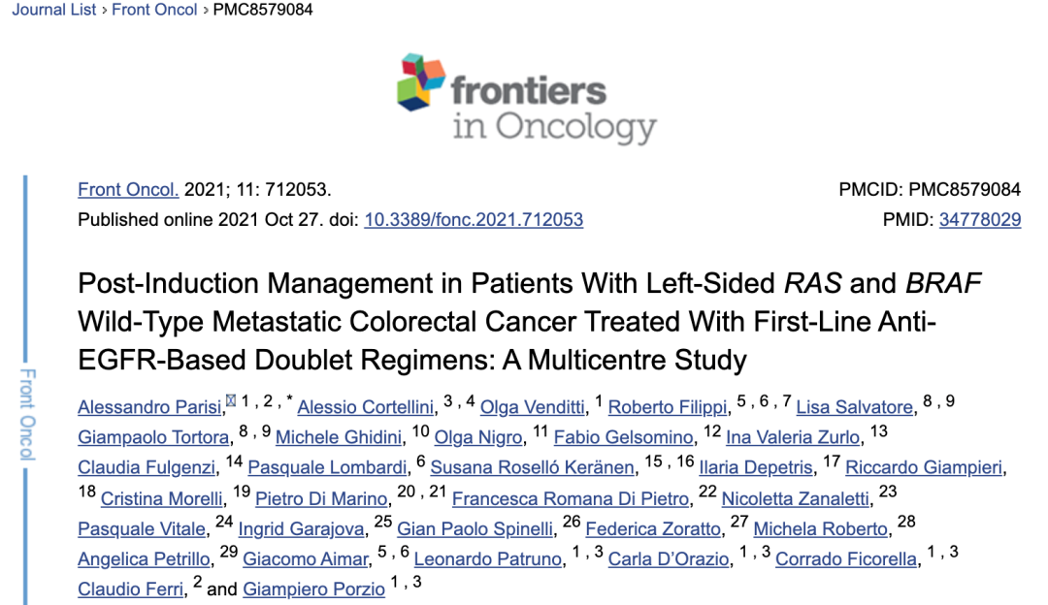Click author Ingrid Garajova

click(302, 528)
